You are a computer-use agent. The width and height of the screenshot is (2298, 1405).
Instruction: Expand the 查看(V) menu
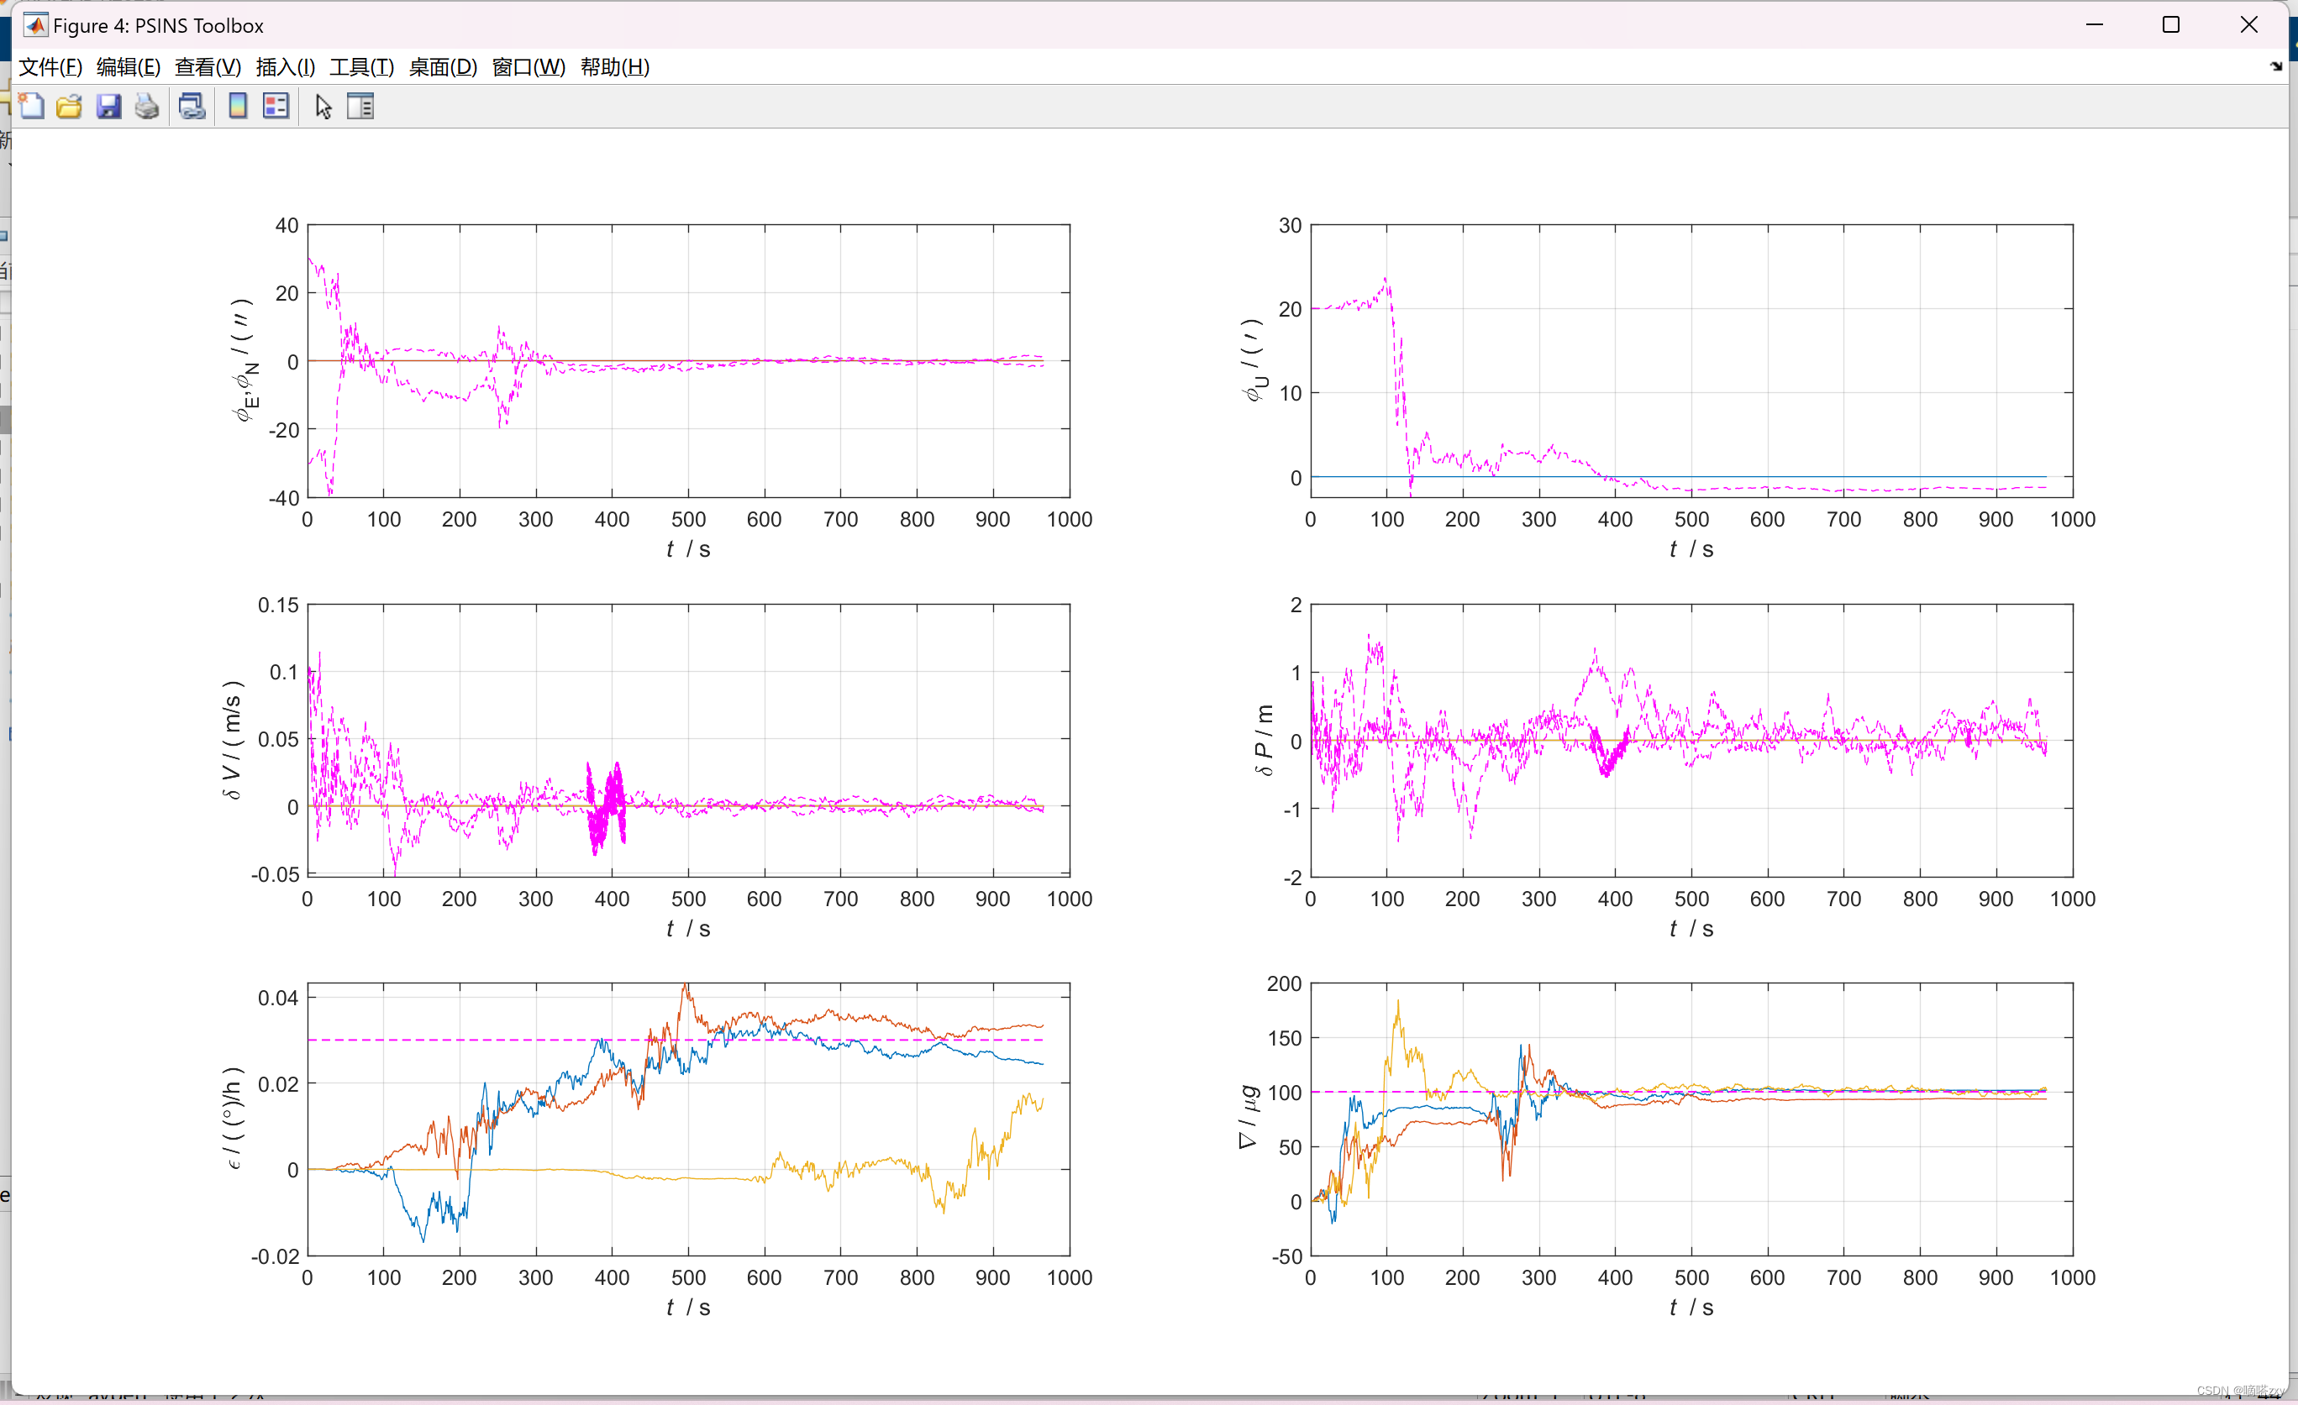pos(208,67)
